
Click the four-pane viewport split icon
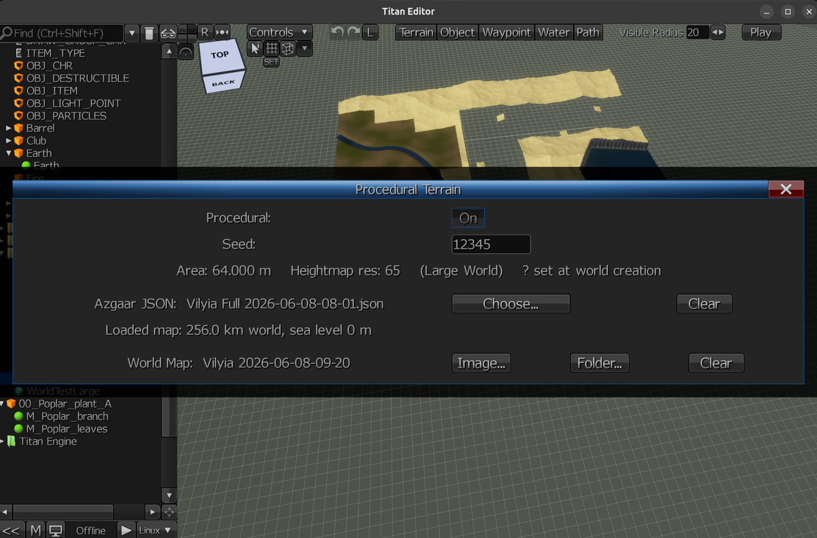[187, 33]
